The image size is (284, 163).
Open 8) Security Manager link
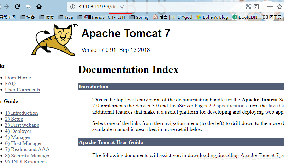tap(28, 156)
